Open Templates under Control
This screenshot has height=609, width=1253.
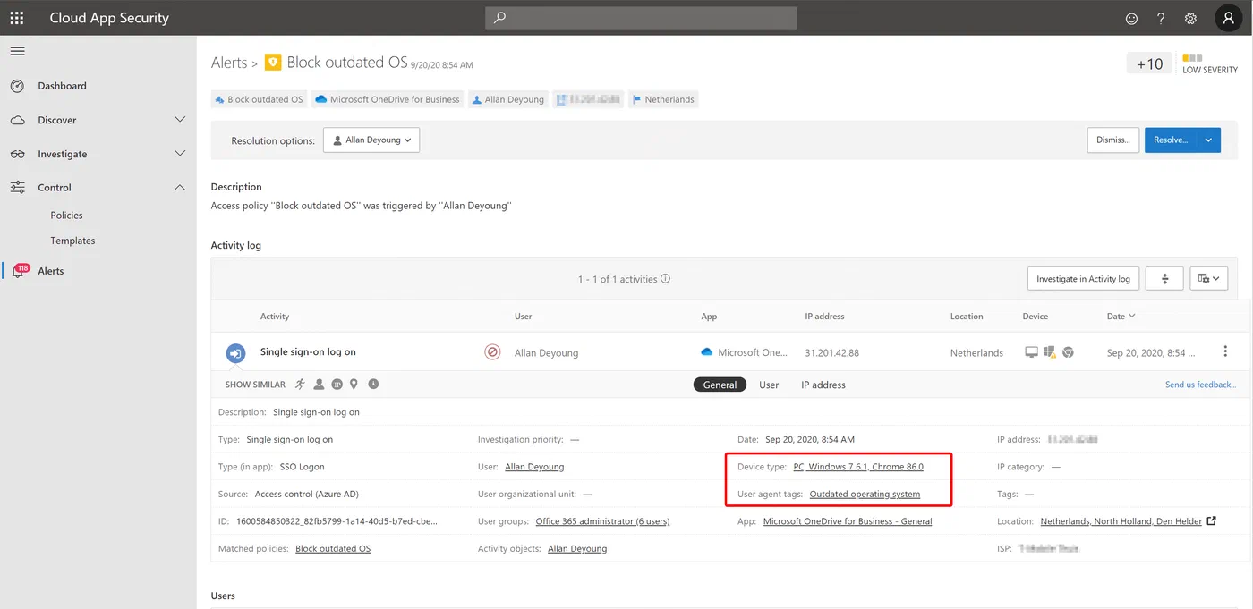point(72,241)
